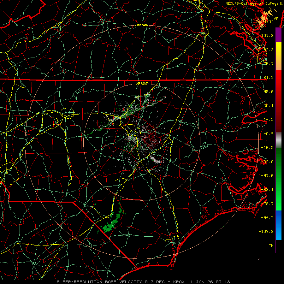The height and width of the screenshot is (284, 284).
Task: Click the -47.6 value on velocity scale
Action: tap(267, 176)
